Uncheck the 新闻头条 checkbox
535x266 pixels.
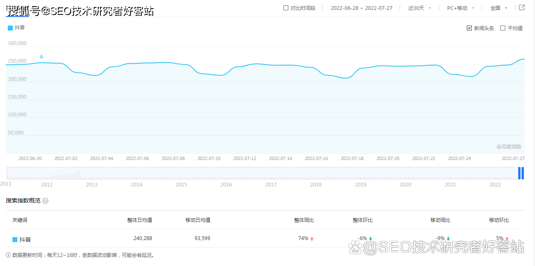[x=469, y=28]
